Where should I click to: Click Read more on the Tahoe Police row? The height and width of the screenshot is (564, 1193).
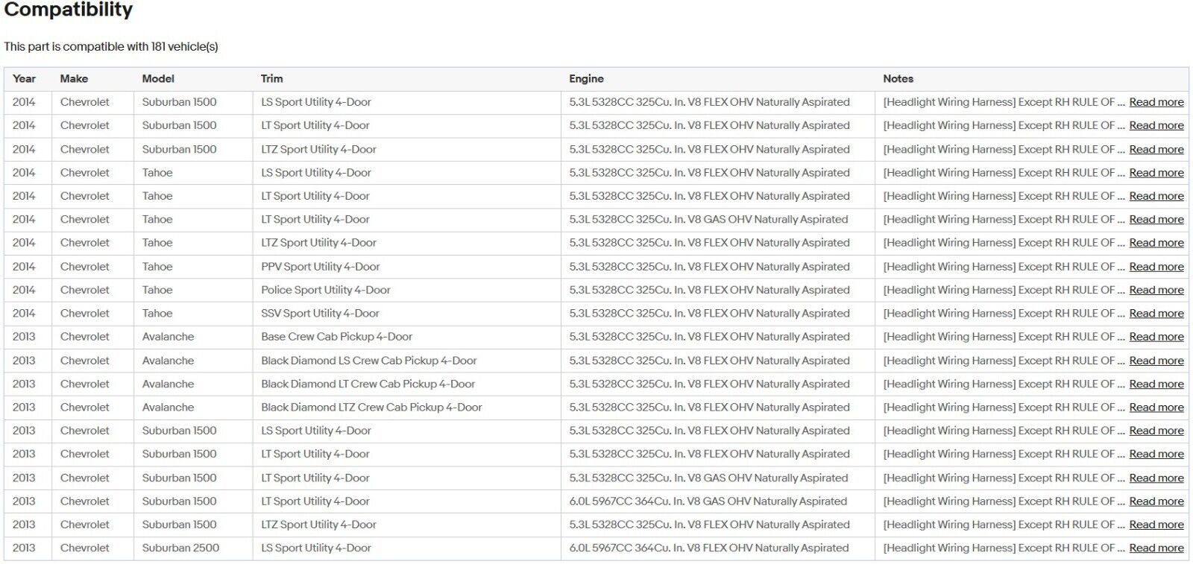[1156, 290]
